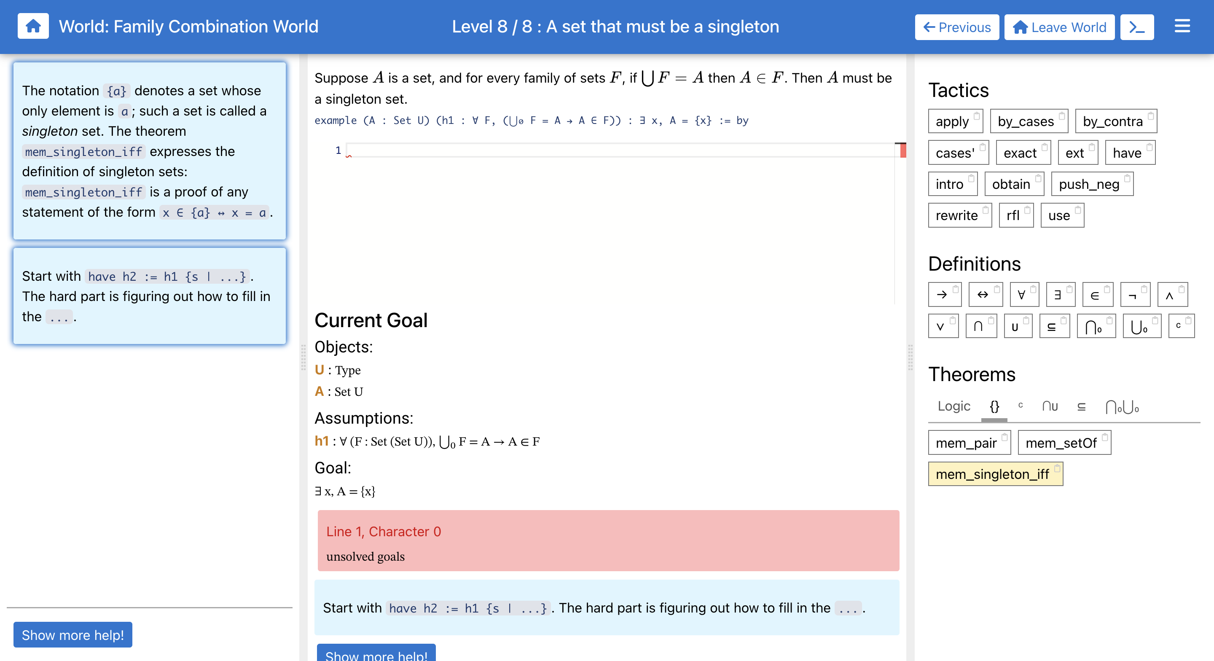Open the obtain tactic doc

pos(1014,184)
